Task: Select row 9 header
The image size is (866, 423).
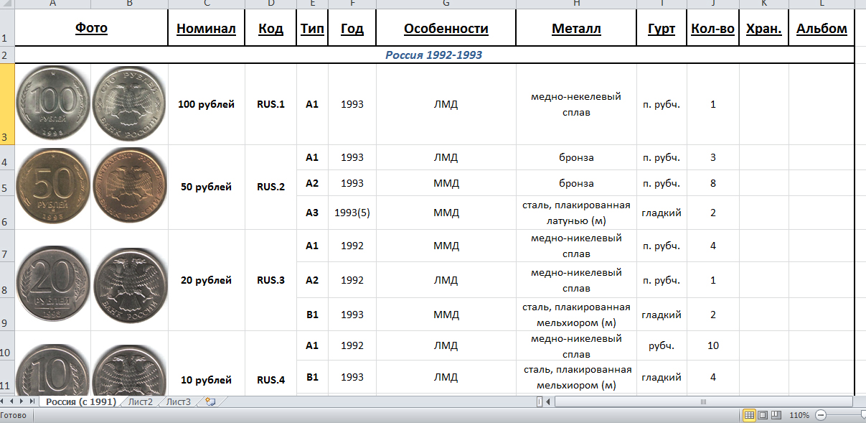Action: [7, 315]
